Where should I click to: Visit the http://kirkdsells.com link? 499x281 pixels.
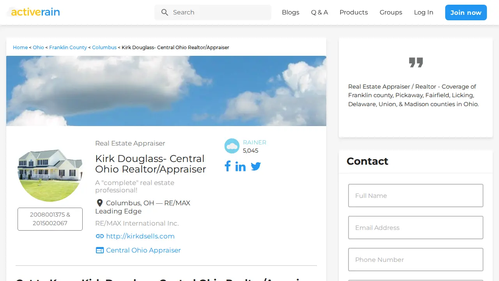tap(140, 236)
